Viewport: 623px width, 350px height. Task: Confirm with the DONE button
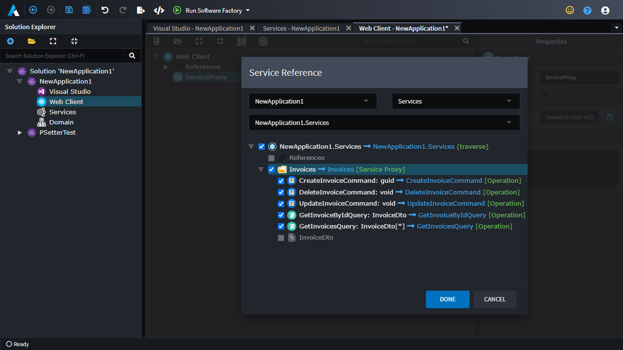448,299
